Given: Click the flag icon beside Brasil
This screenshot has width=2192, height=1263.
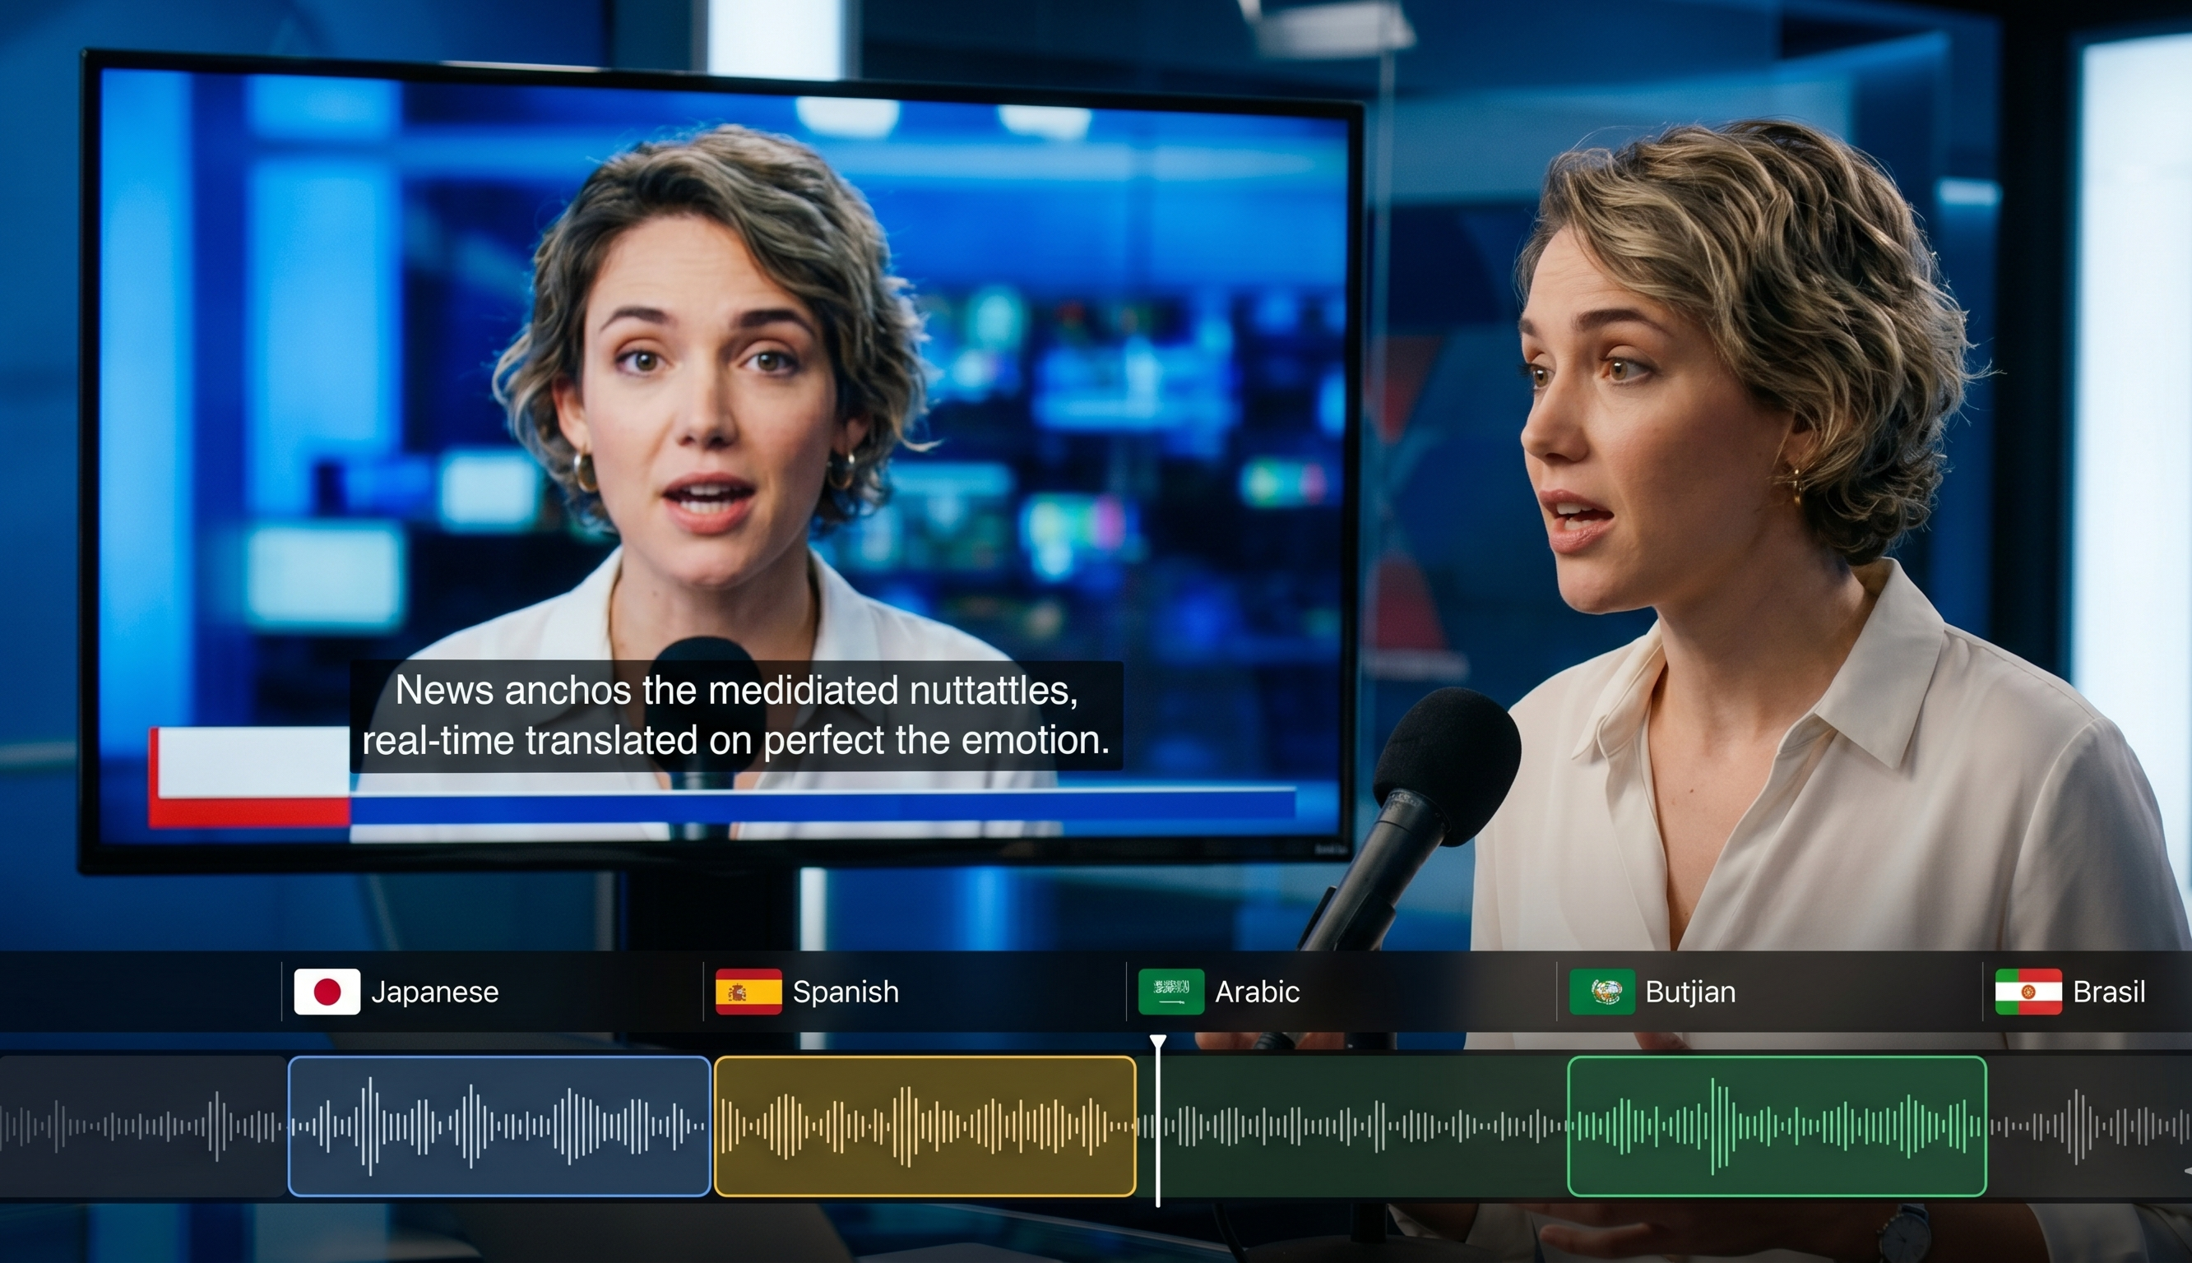Looking at the screenshot, I should coord(2028,992).
